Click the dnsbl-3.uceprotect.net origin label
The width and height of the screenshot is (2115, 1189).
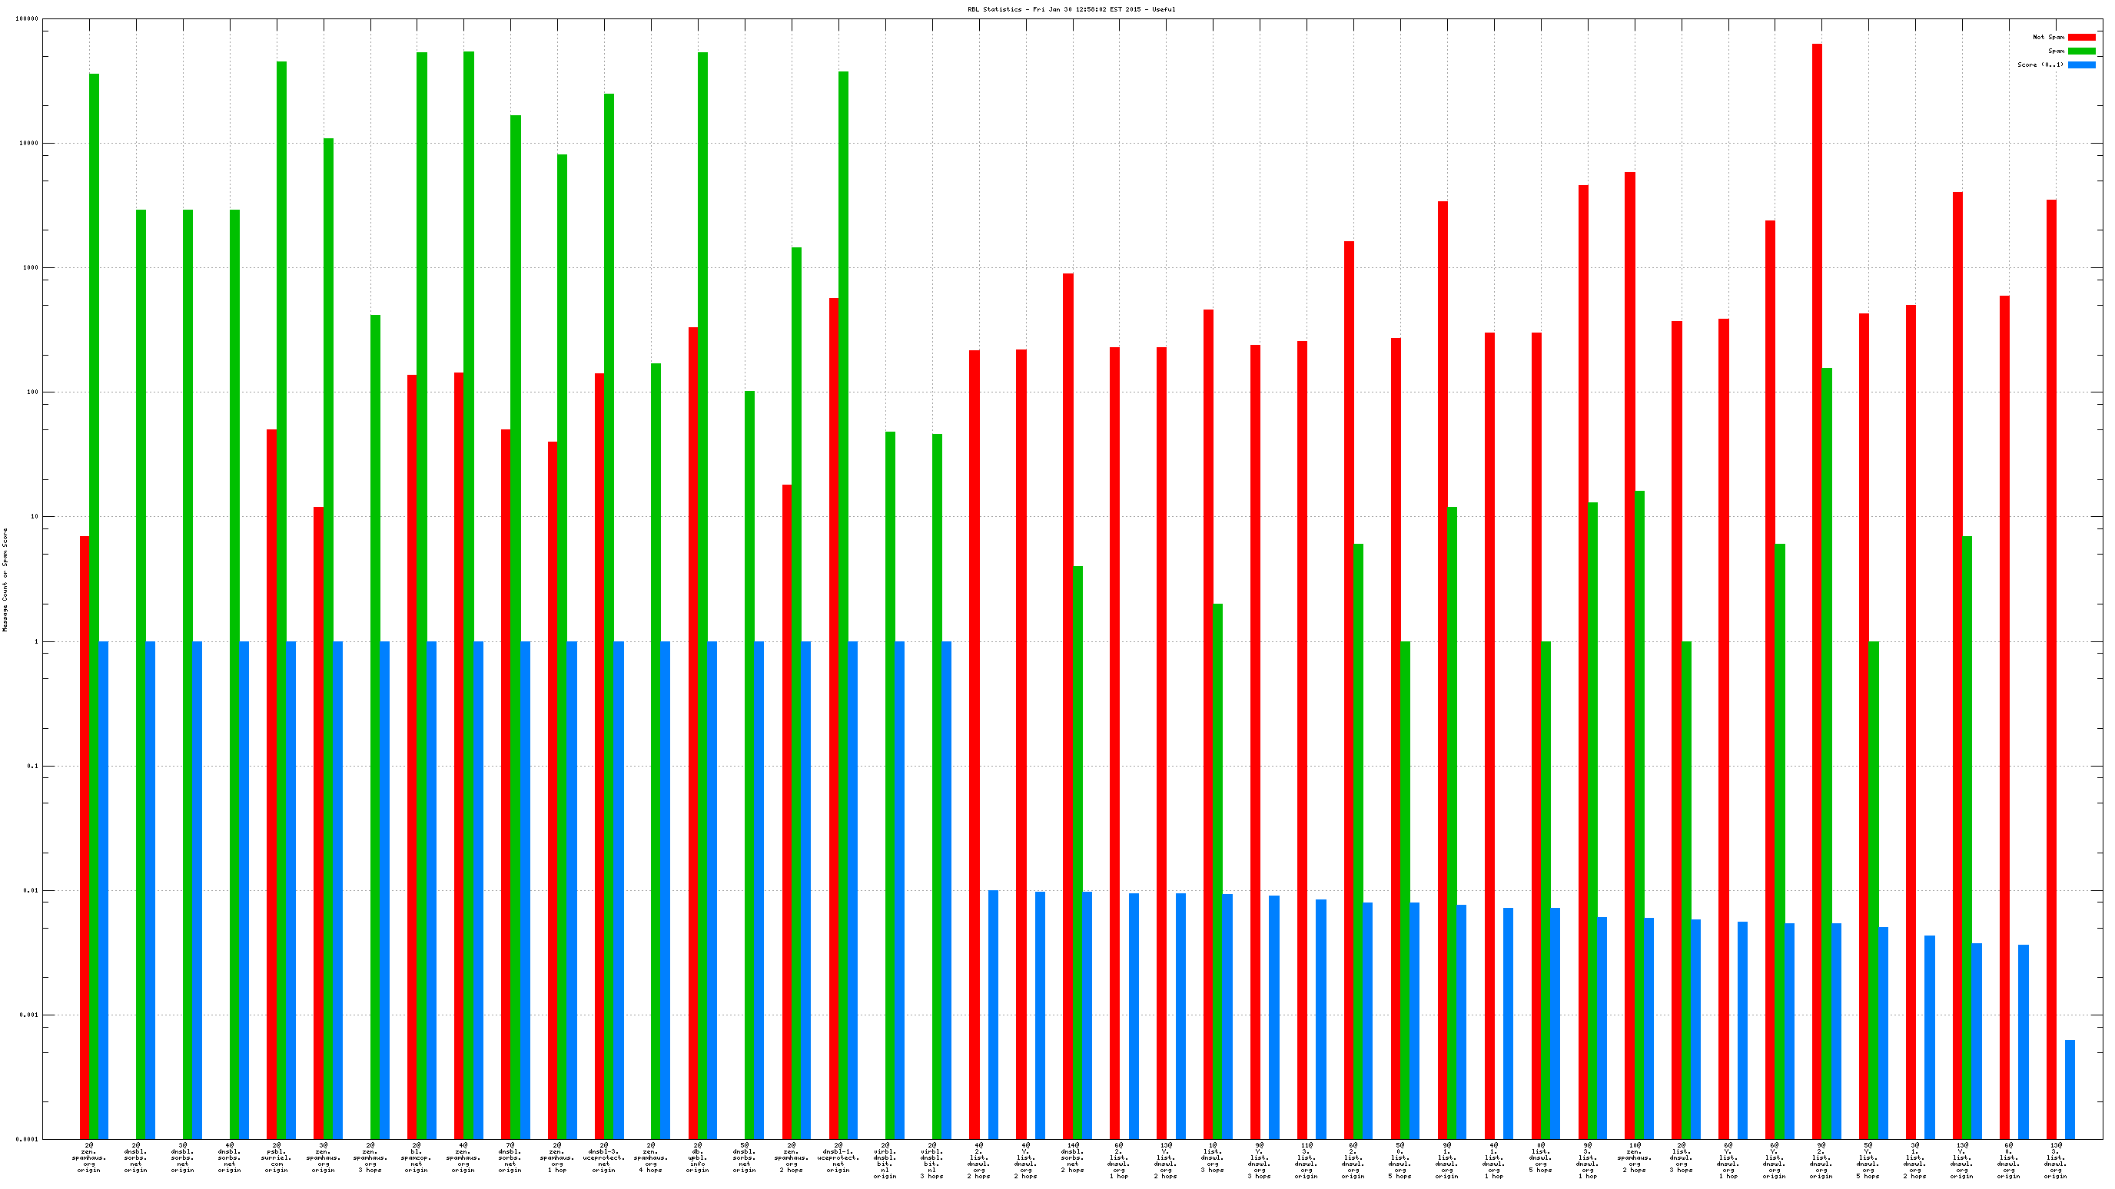(x=604, y=1157)
